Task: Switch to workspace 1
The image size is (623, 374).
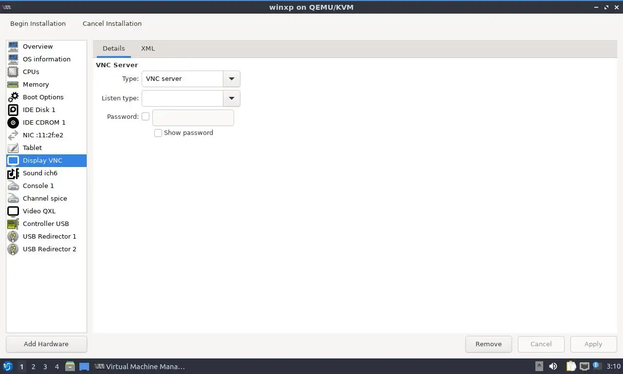Action: click(21, 367)
